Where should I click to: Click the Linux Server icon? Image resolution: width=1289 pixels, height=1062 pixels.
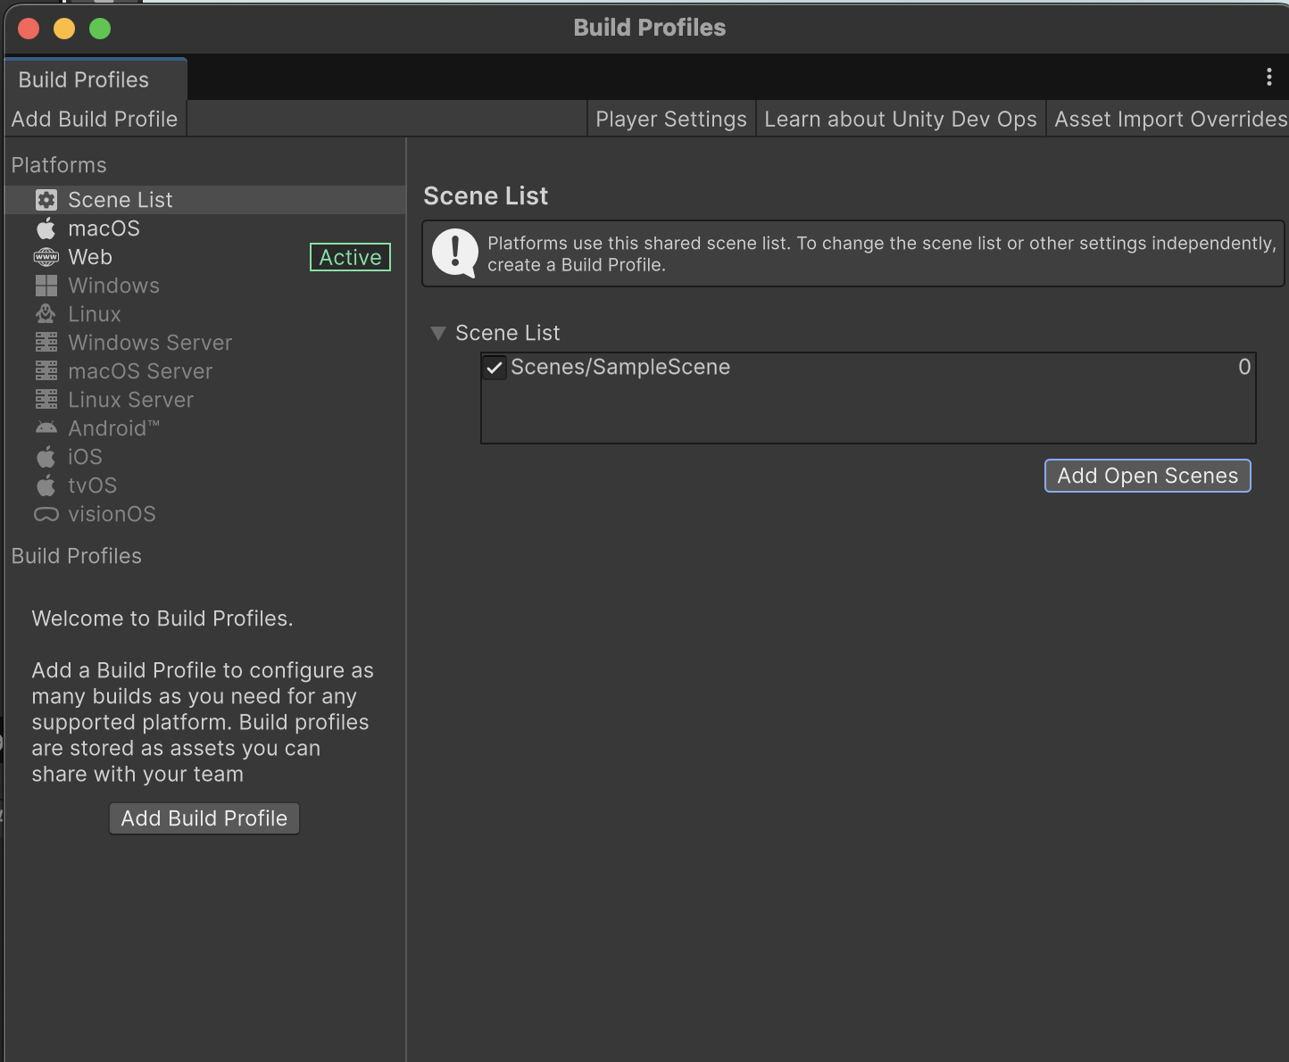click(46, 400)
